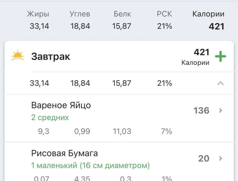238x181 pixels.
Task: Collapse the Завтрак meal section
Action: 221,83
